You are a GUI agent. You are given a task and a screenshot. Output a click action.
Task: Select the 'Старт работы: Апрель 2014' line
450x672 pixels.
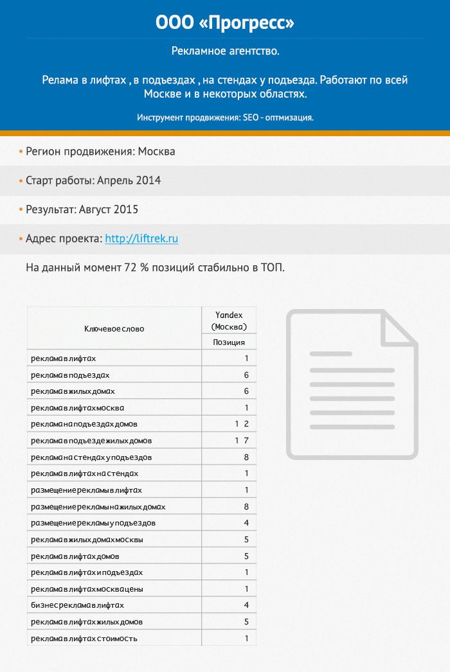coord(93,181)
